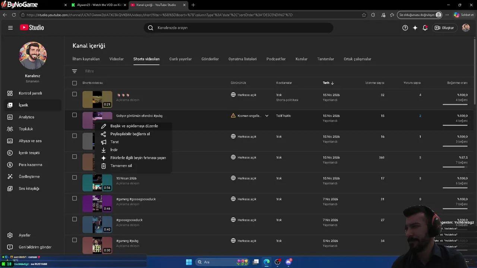Image resolution: width=477 pixels, height=268 pixels.
Task: Toggle the select-all checkbox in header
Action: click(75, 83)
